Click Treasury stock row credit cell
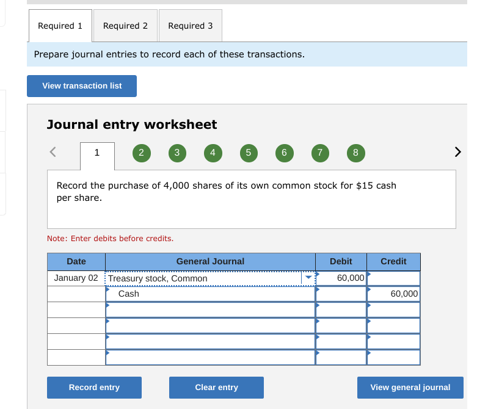 [x=394, y=278]
